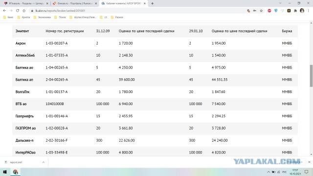Screen dimensions: 313x176
Task: Close the ЯПлакалъ tab
Action: (x=47, y=3)
